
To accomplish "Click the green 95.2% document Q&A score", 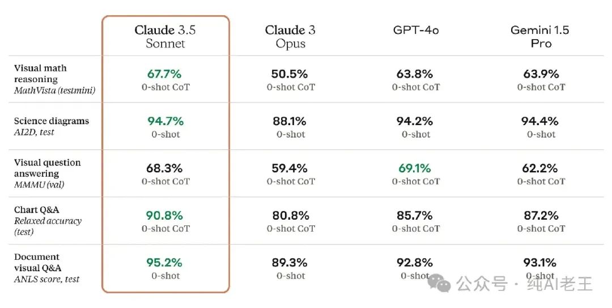I will coord(164,263).
